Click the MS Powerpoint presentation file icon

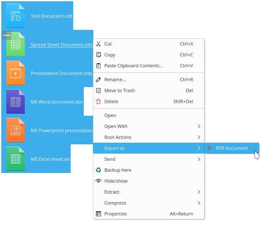click(16, 130)
